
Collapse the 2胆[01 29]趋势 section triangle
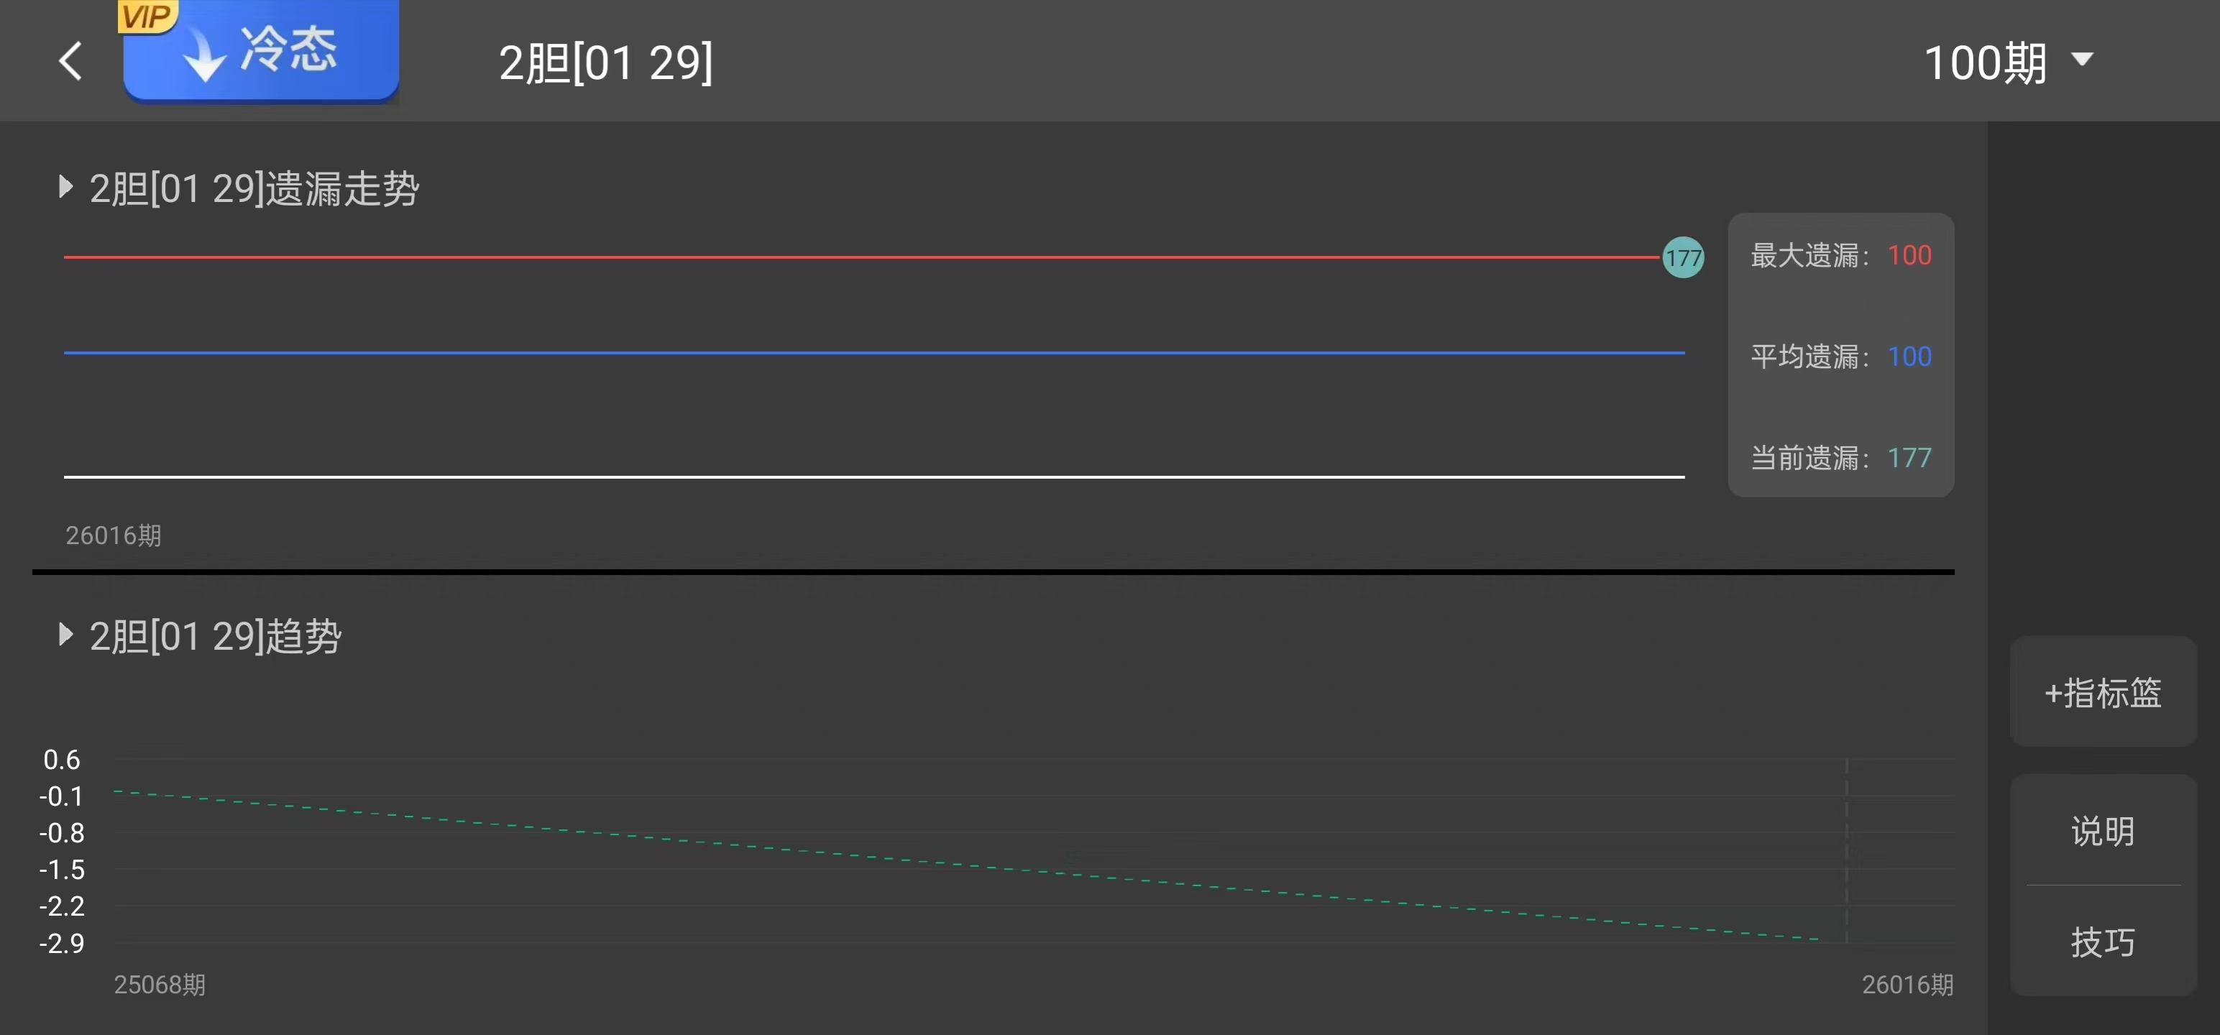(65, 635)
